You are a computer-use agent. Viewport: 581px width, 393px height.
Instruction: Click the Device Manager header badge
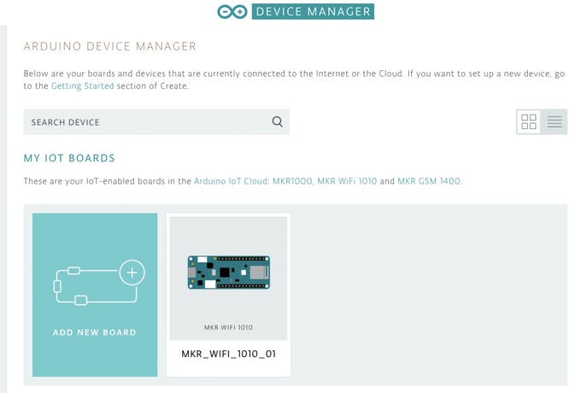(x=313, y=11)
